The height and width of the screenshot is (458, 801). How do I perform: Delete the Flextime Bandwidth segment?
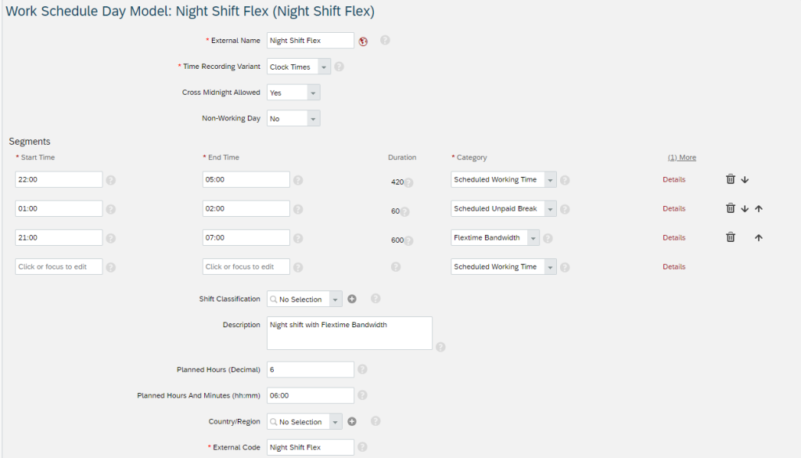coord(731,237)
